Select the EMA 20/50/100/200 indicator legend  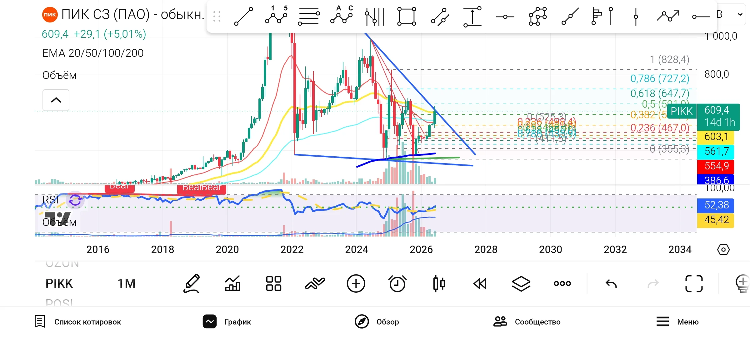[x=93, y=53]
